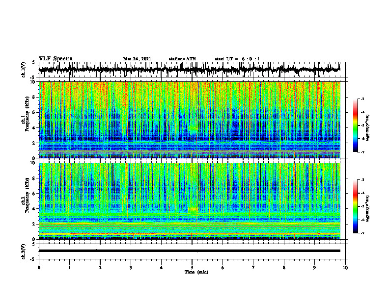Viewport: 389px width, 300px height.
Task: Click the time axis tick label "6"
Action: click(x=223, y=268)
